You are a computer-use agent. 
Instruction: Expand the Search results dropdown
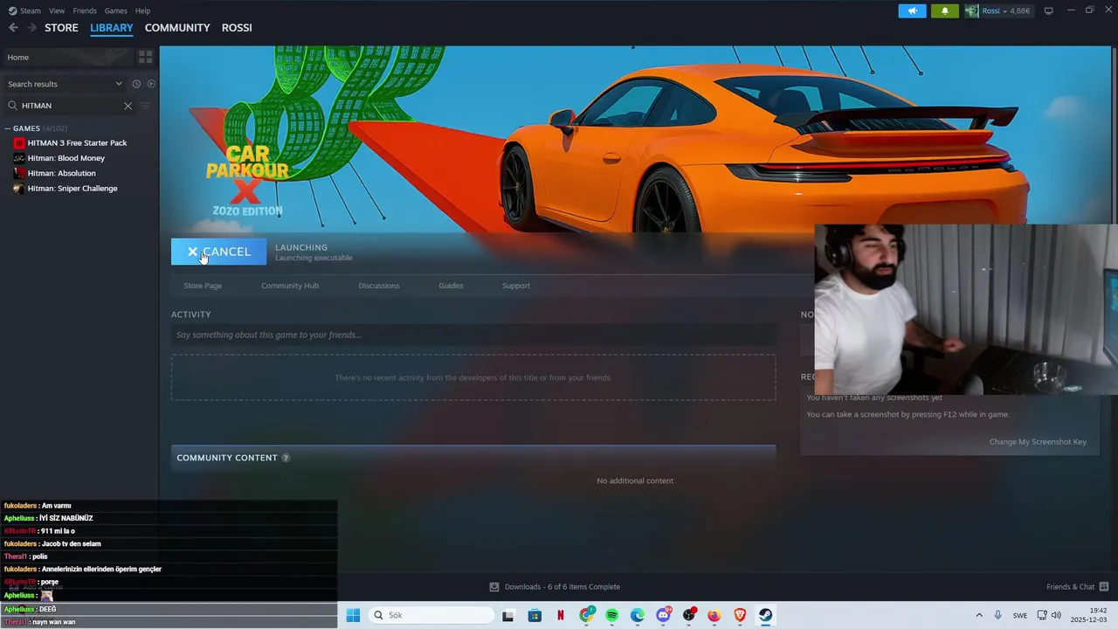point(65,84)
